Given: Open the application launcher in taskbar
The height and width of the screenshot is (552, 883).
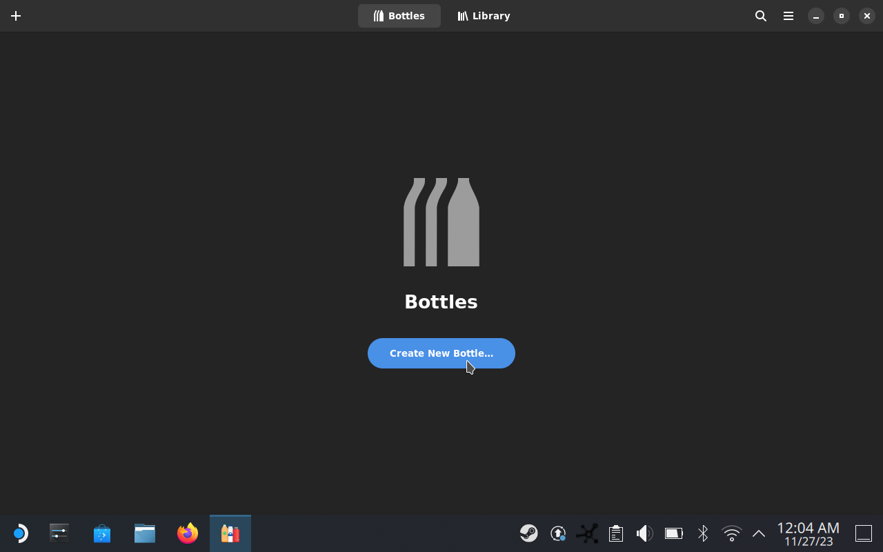Looking at the screenshot, I should [x=19, y=533].
